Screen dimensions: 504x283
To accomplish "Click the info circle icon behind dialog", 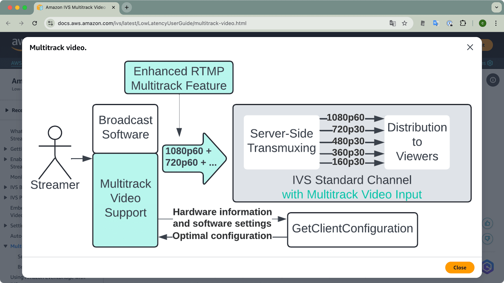I will point(493,80).
